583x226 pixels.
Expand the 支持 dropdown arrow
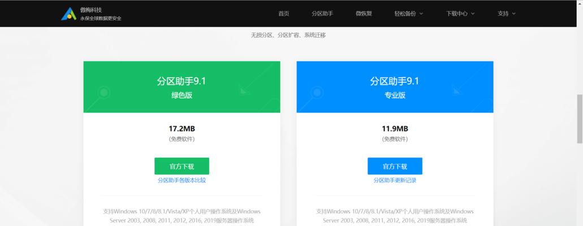(514, 14)
